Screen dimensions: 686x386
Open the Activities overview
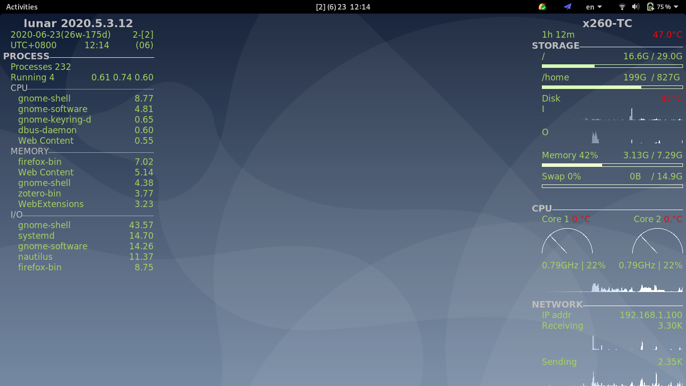22,7
